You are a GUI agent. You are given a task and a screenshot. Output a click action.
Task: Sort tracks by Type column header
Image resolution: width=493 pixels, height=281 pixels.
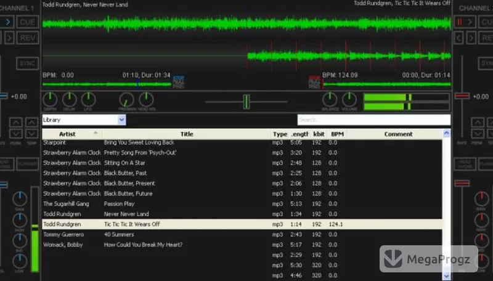pyautogui.click(x=280, y=134)
